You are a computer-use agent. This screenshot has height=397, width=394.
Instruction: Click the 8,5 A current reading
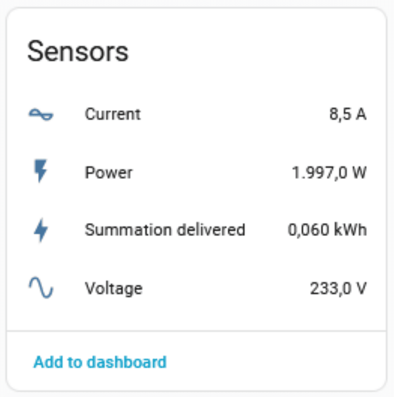(x=348, y=114)
